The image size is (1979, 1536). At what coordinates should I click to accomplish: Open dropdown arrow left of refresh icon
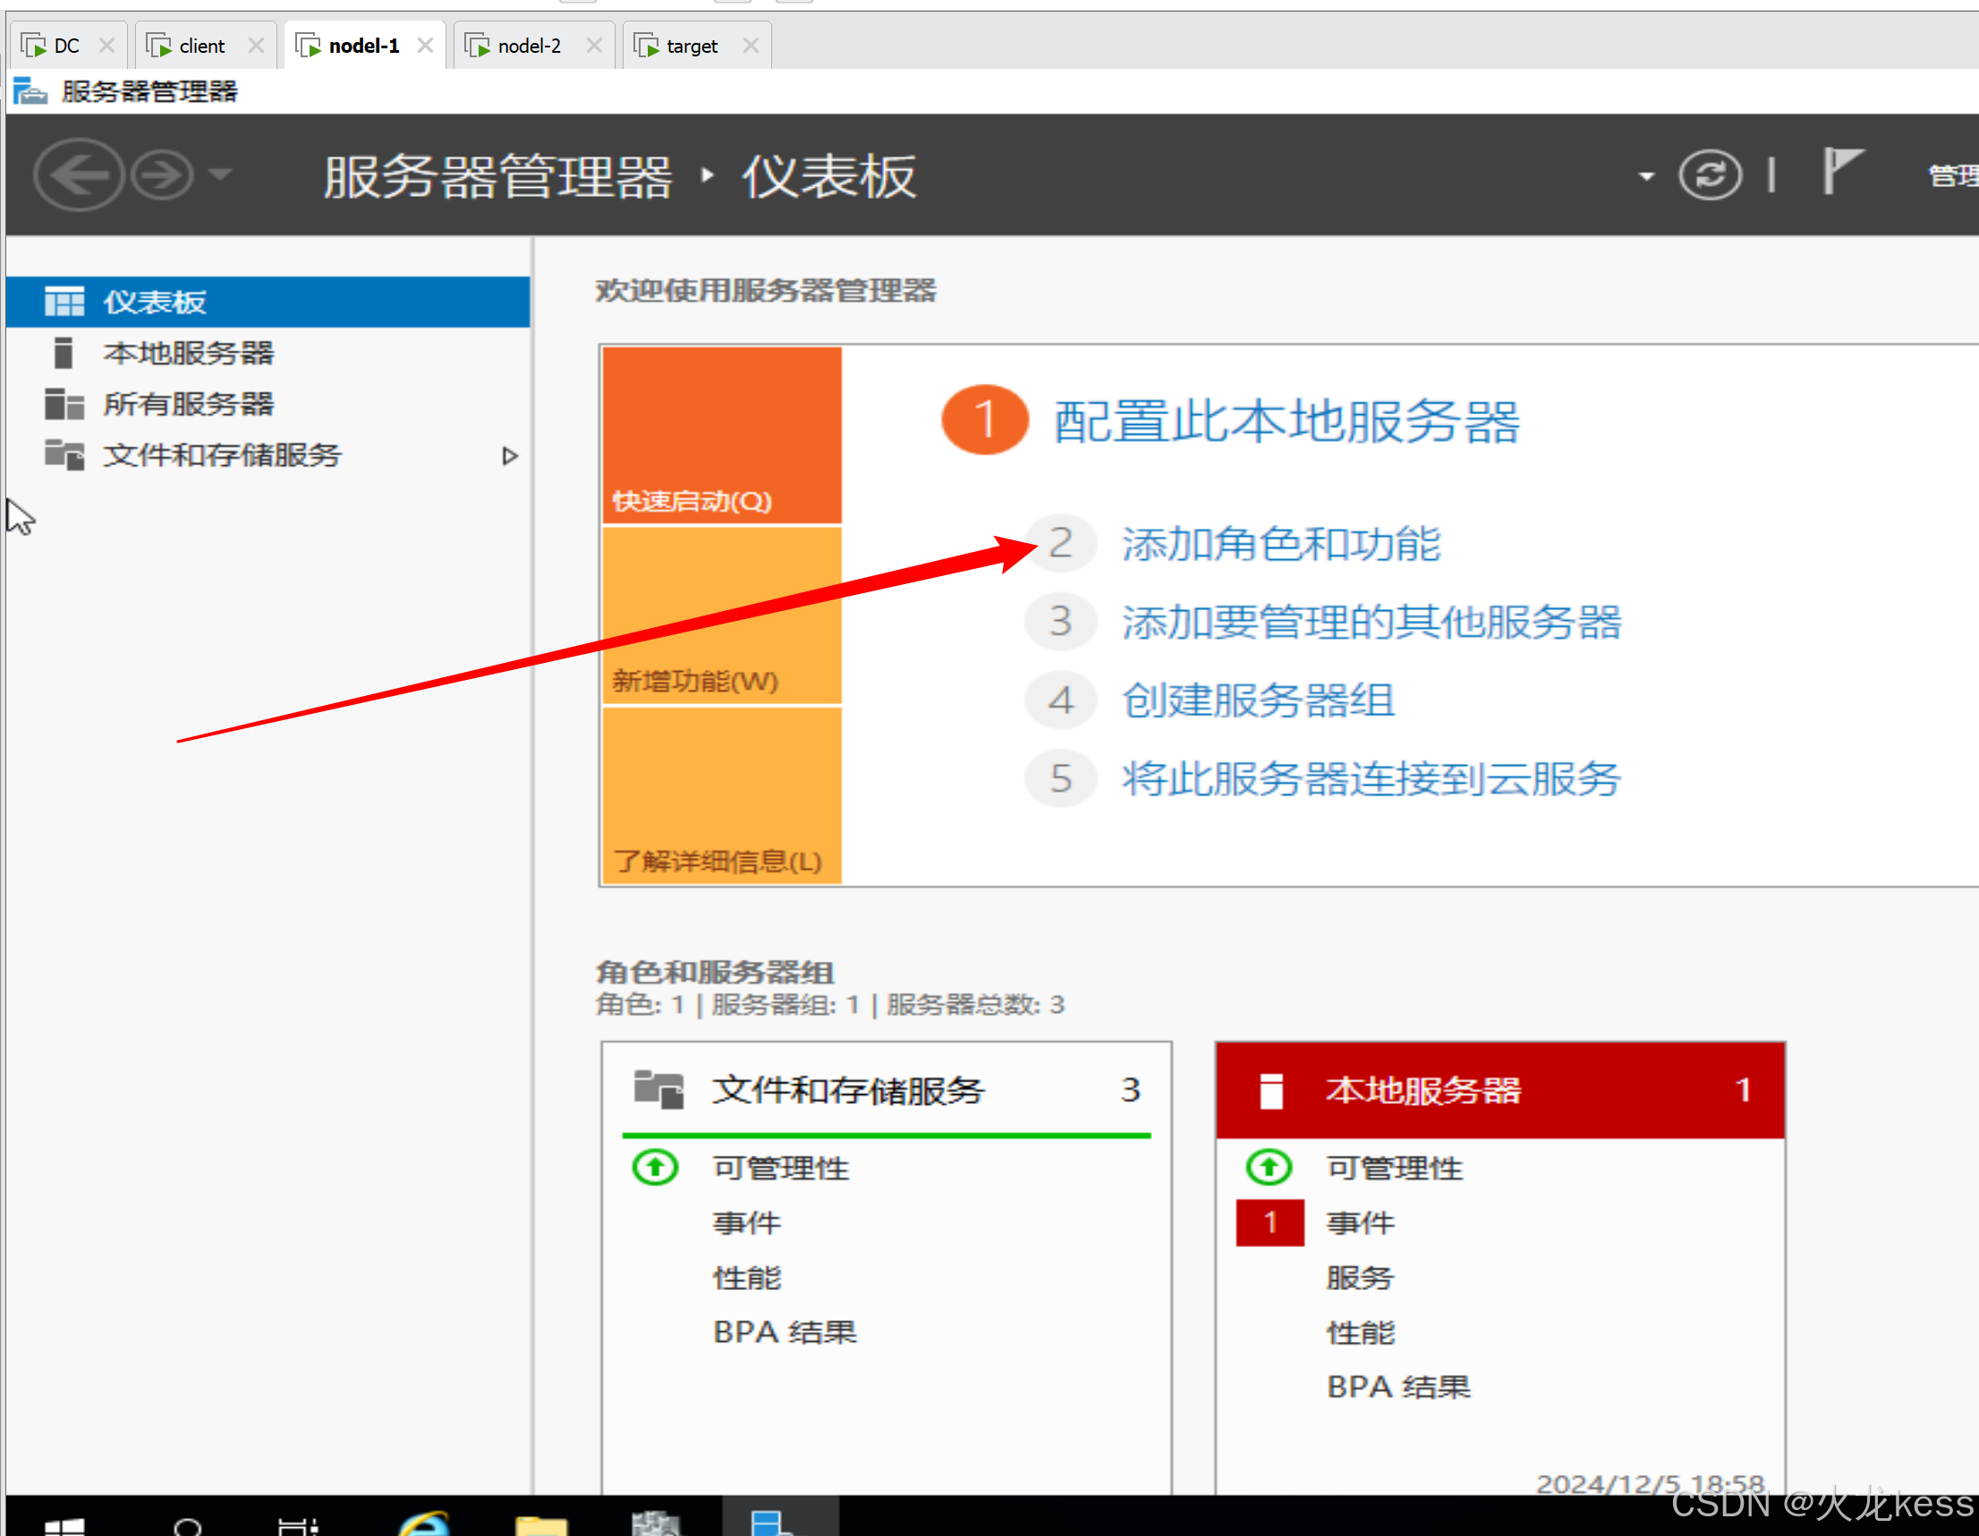coord(1645,176)
